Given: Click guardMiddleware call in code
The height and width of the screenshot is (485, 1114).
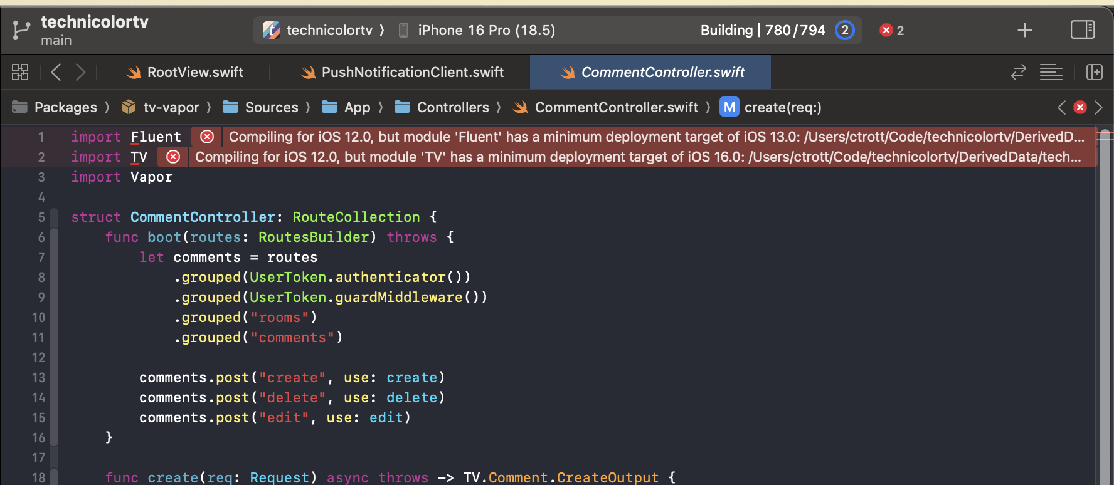Looking at the screenshot, I should [x=399, y=297].
